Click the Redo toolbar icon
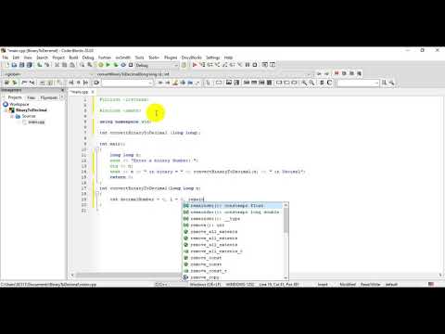This screenshot has width=445, height=334. click(x=47, y=65)
